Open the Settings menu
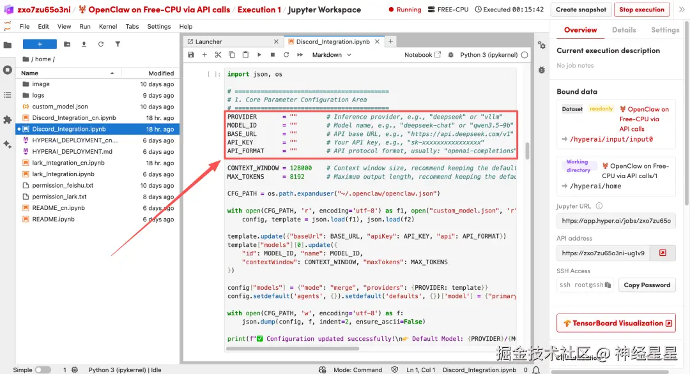 point(159,26)
